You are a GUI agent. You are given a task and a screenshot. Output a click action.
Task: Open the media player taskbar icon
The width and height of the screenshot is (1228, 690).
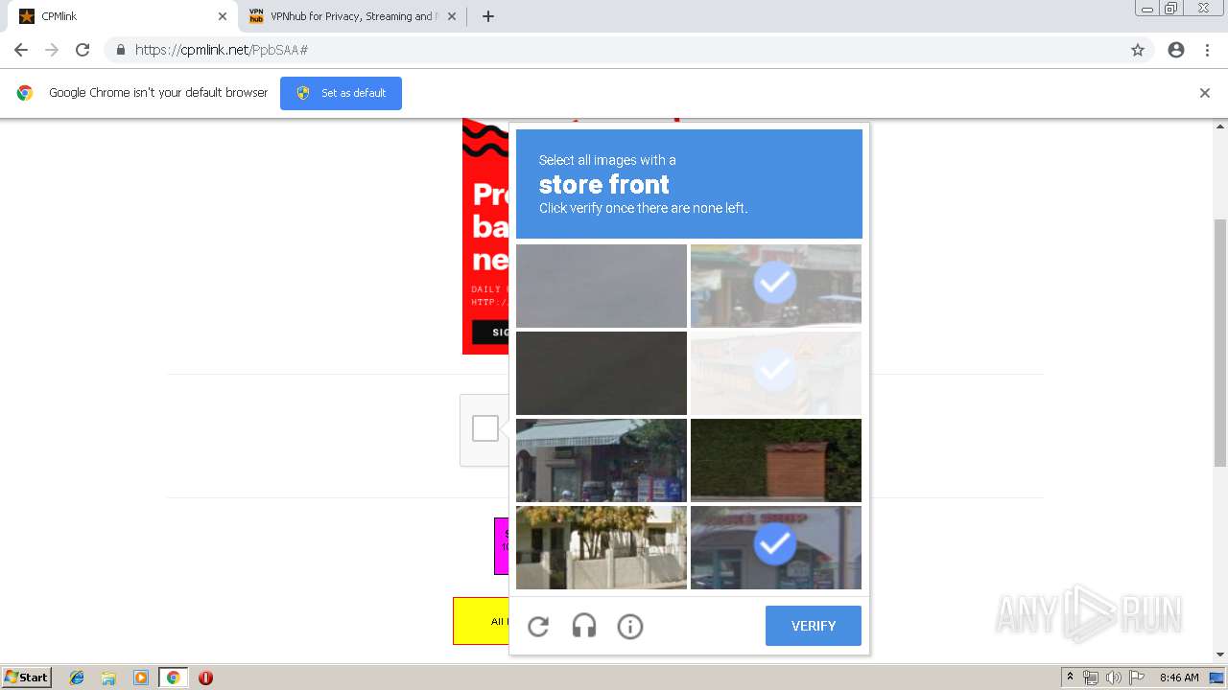[140, 678]
